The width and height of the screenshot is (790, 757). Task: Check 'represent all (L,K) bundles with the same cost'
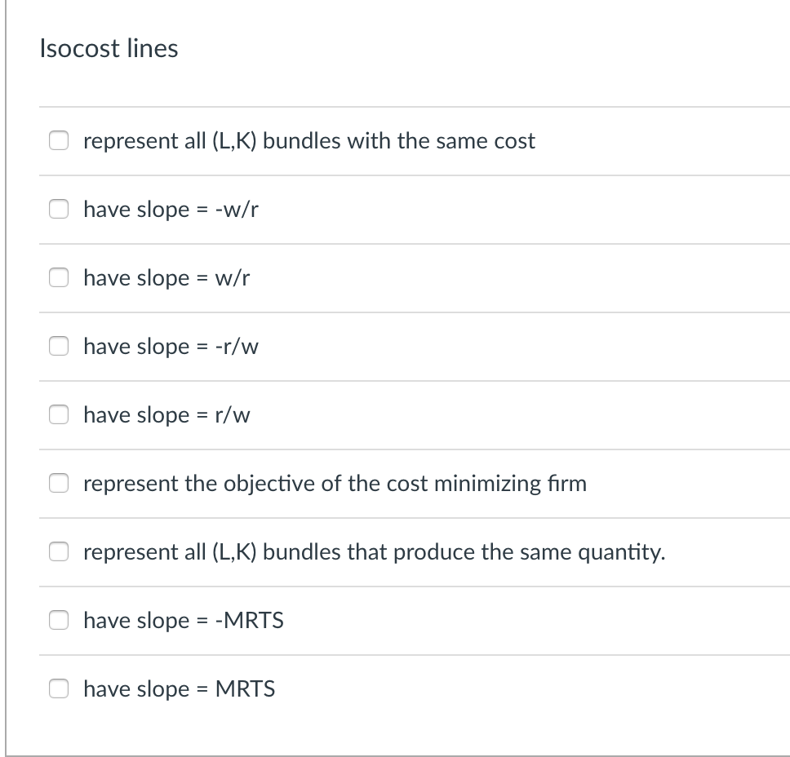pos(59,140)
